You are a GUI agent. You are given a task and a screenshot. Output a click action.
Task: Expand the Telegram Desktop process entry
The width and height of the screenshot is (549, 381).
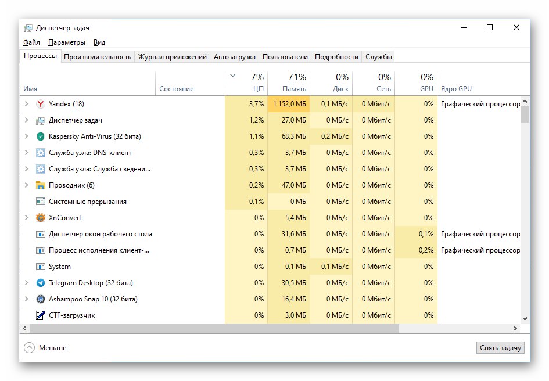27,283
